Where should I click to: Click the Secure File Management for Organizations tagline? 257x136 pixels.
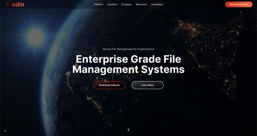click(128, 49)
